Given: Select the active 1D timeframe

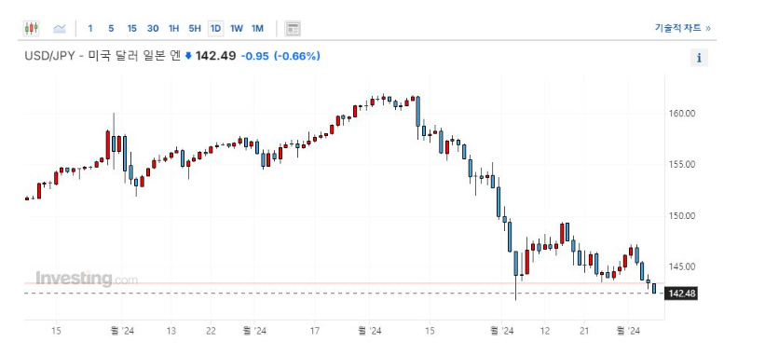Looking at the screenshot, I should coord(215,29).
